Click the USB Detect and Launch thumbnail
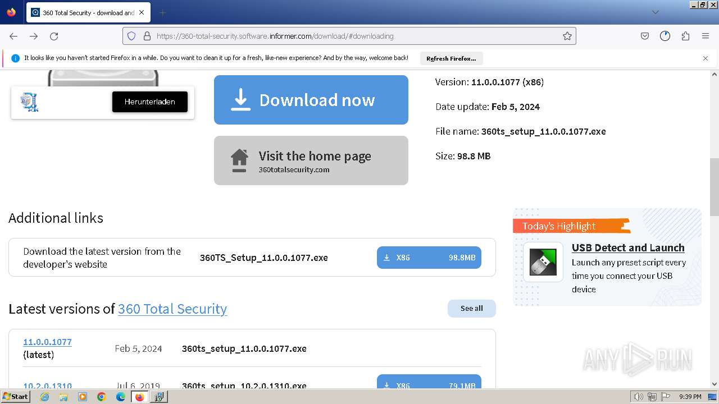719x404 pixels. coord(543,262)
